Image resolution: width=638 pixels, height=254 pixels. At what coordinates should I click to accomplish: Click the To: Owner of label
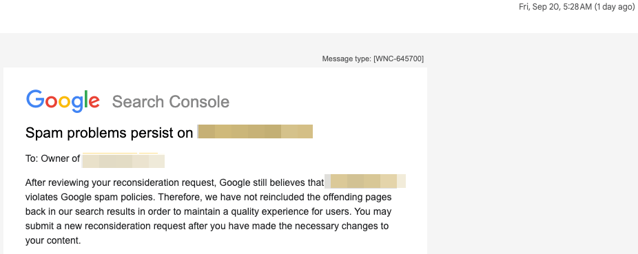coord(52,158)
